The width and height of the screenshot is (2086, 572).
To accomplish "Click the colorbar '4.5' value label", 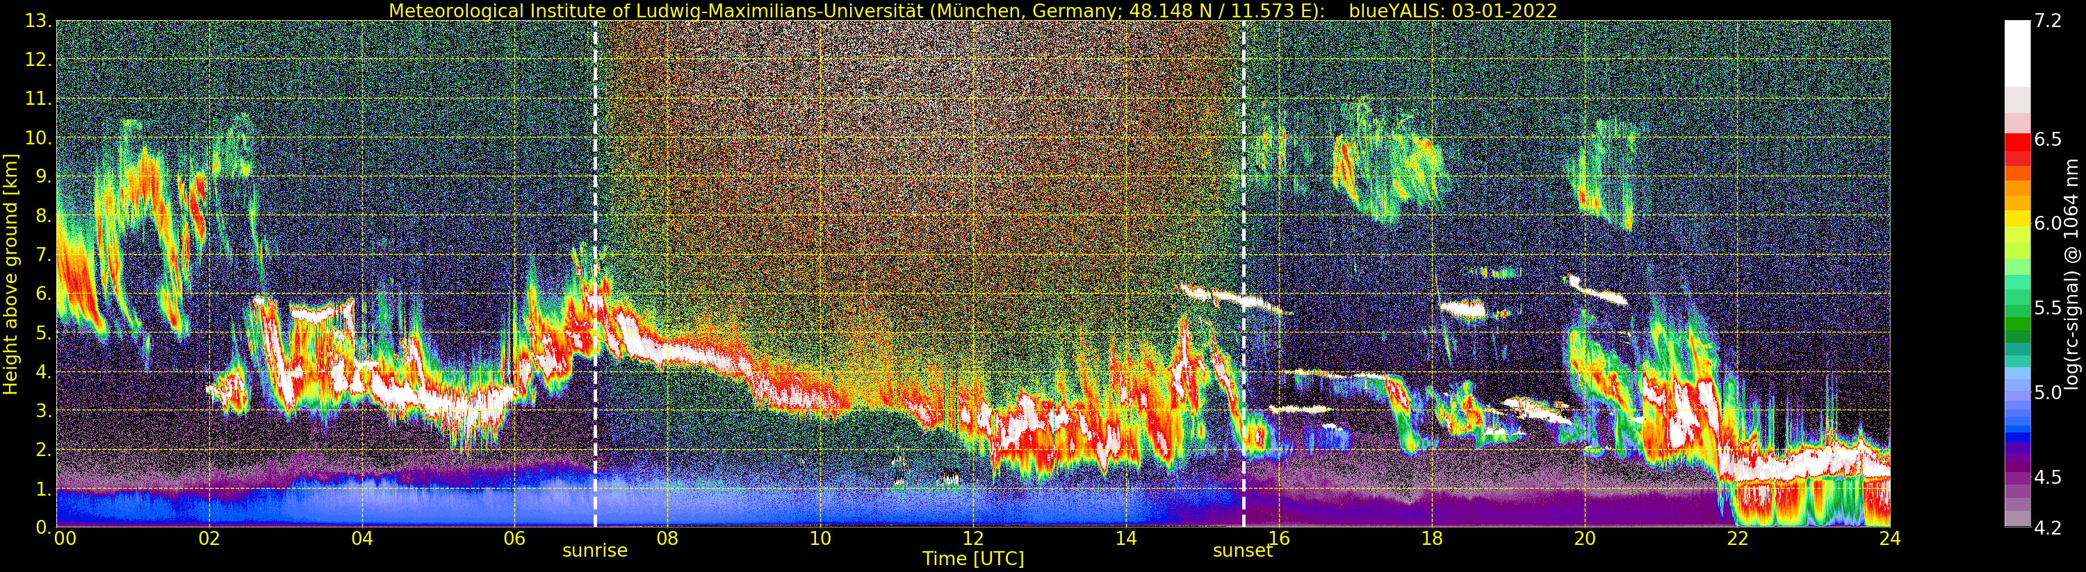I will coord(2048,478).
